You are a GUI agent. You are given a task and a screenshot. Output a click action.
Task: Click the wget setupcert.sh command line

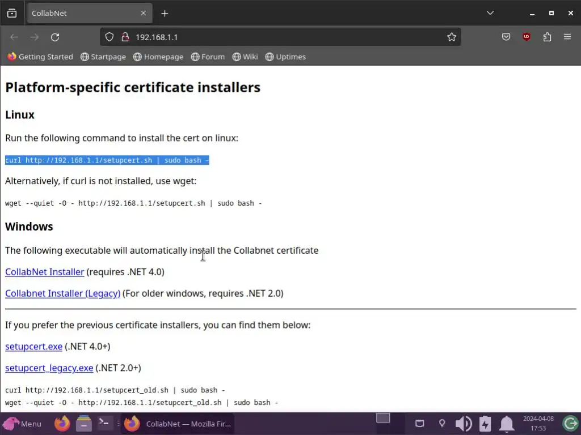click(133, 203)
